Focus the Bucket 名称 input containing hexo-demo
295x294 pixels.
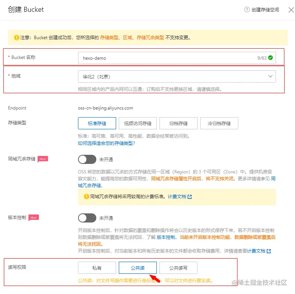(177, 58)
